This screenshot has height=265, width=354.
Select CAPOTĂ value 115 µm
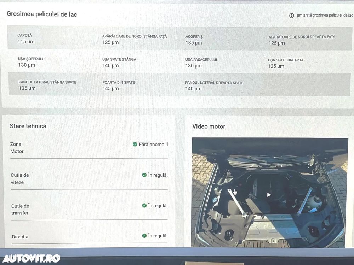pos(26,42)
